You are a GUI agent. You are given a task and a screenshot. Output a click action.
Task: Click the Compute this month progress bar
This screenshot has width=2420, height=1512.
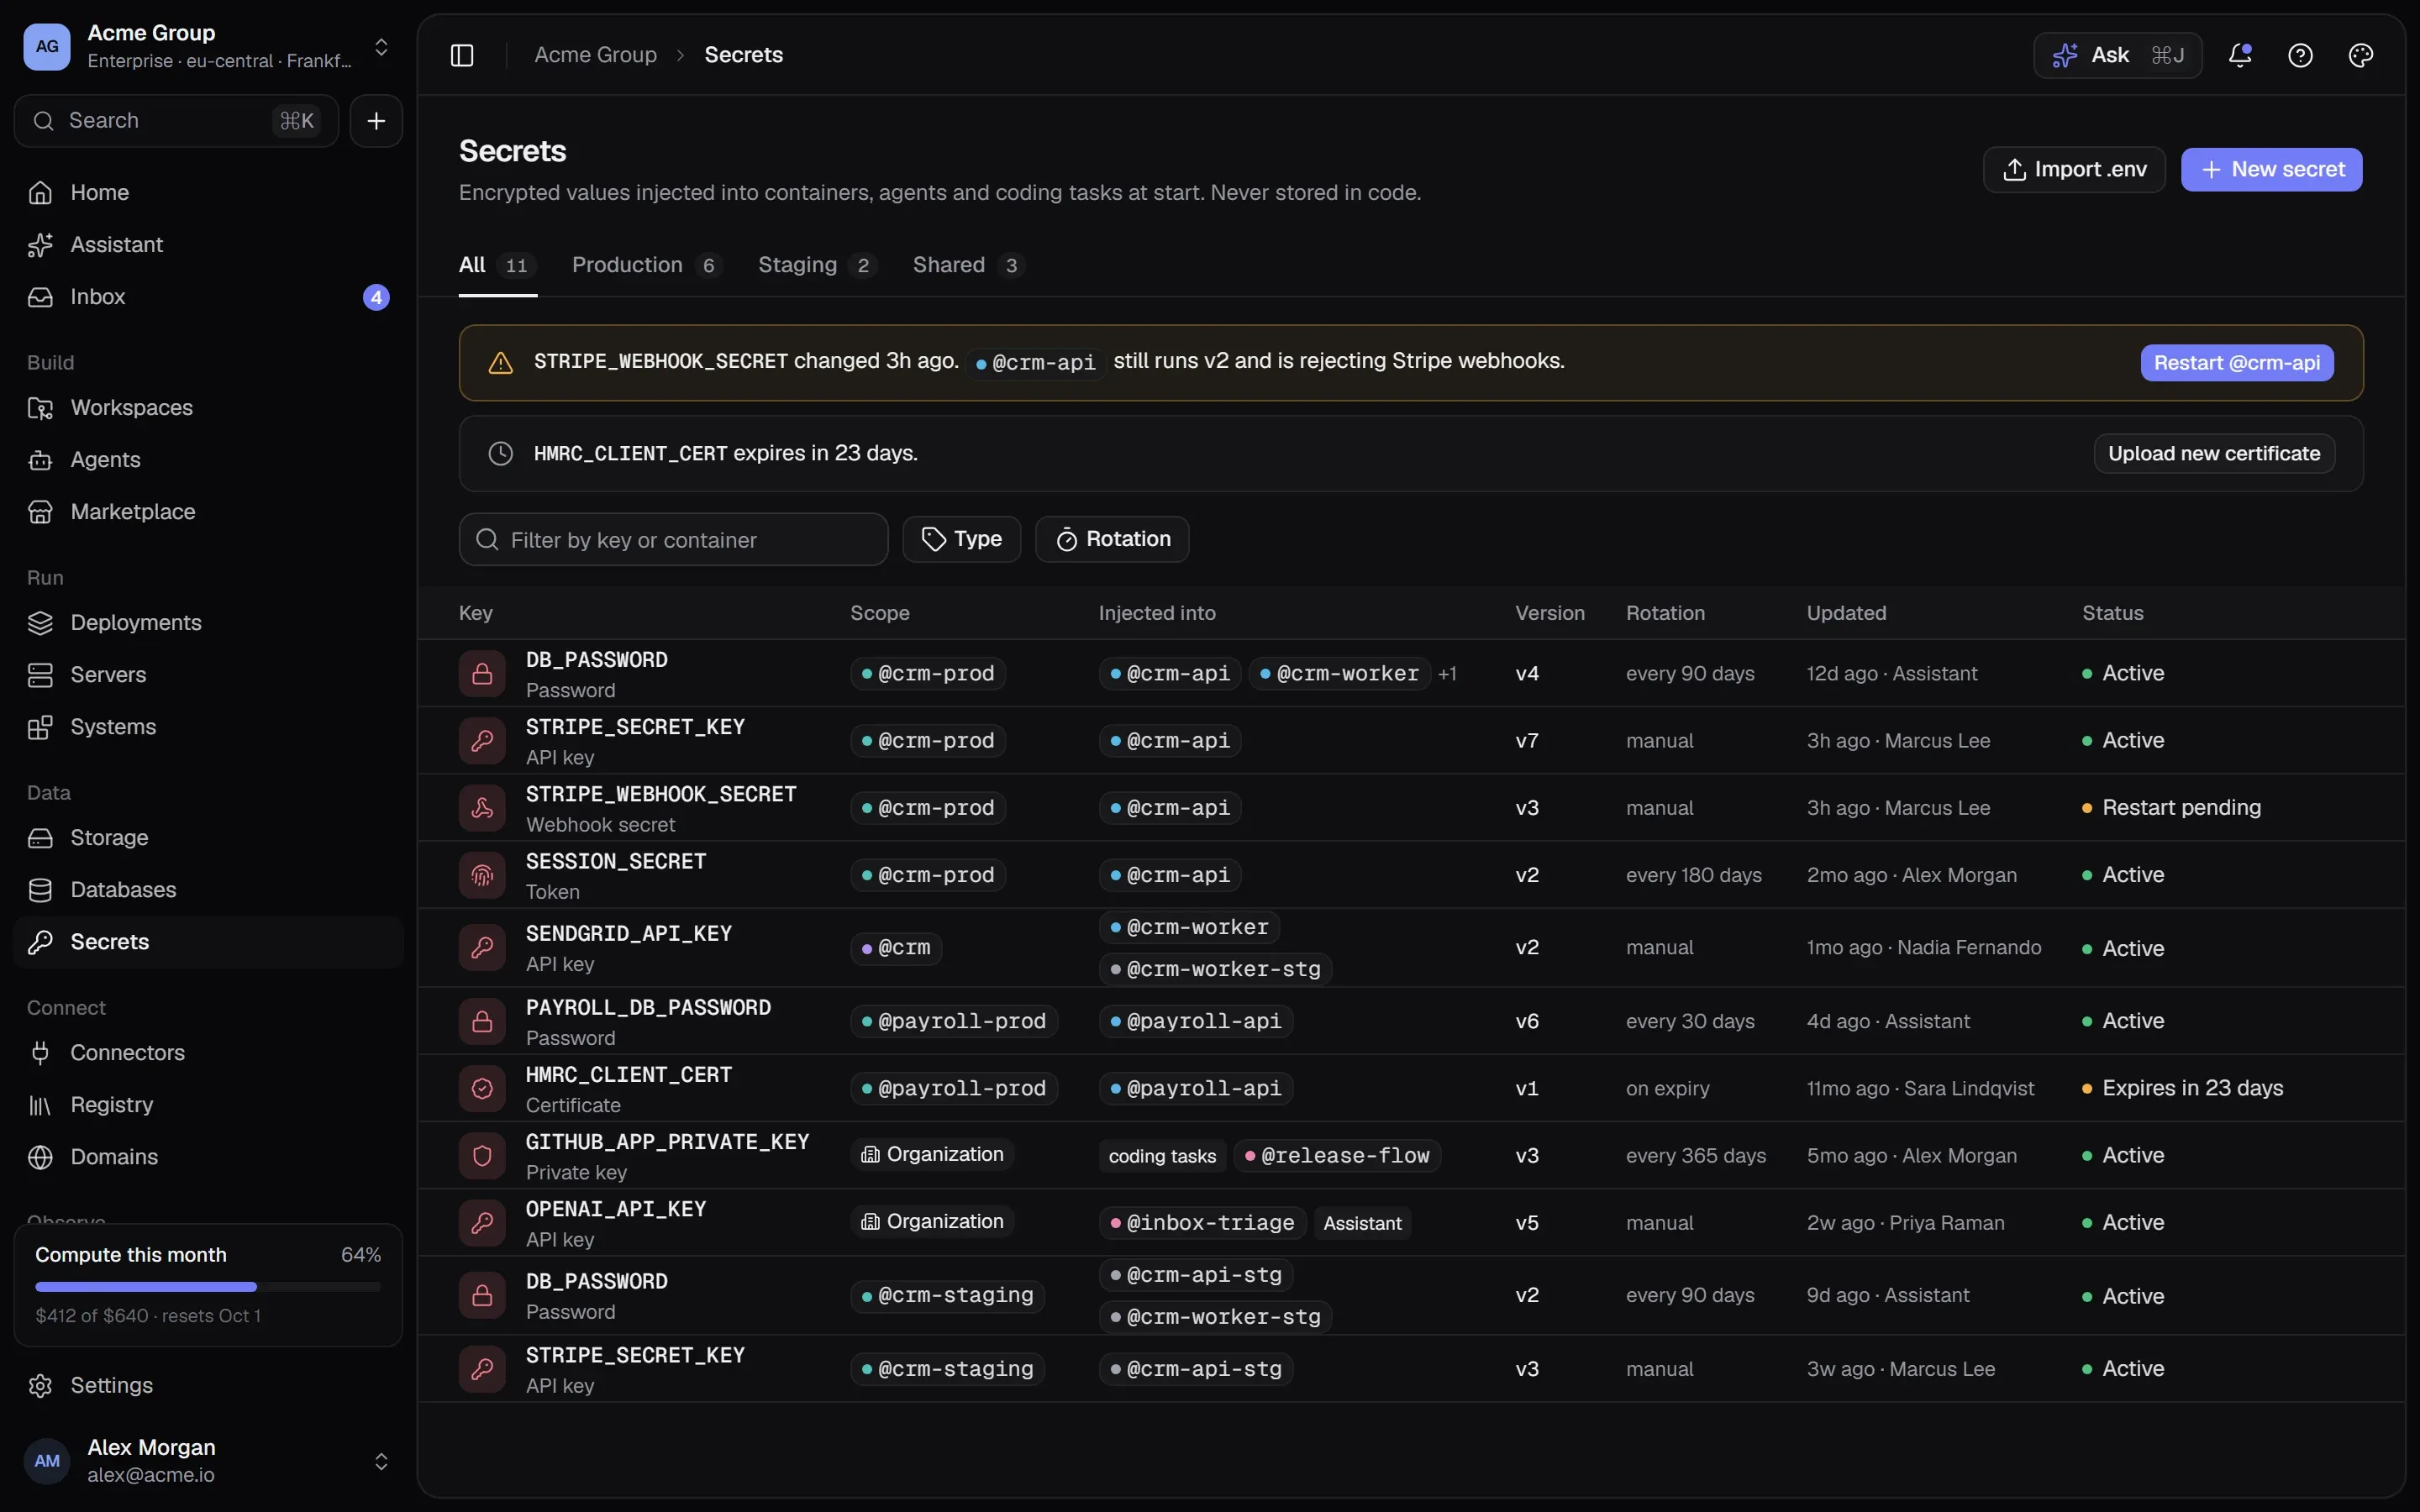click(208, 1286)
